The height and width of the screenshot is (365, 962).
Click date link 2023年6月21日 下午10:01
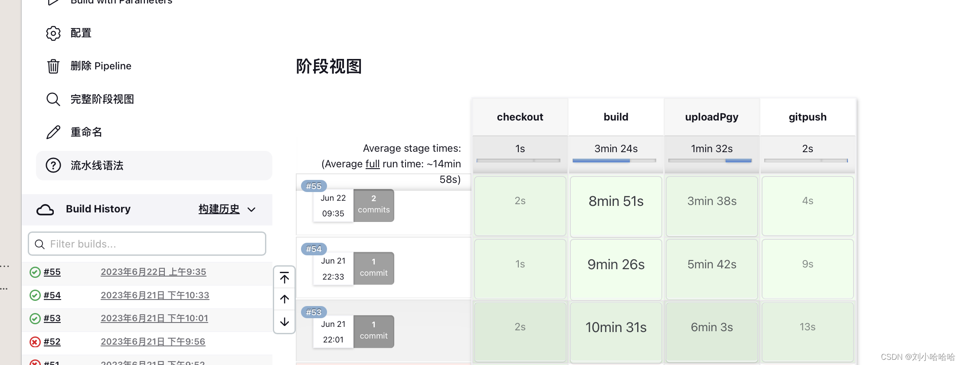click(x=154, y=318)
